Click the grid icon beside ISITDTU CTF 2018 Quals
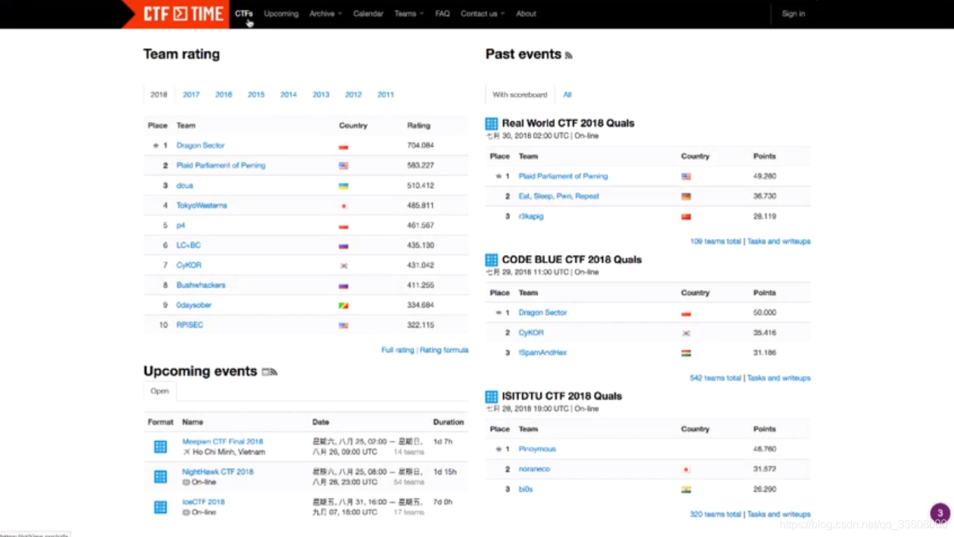 [x=491, y=396]
